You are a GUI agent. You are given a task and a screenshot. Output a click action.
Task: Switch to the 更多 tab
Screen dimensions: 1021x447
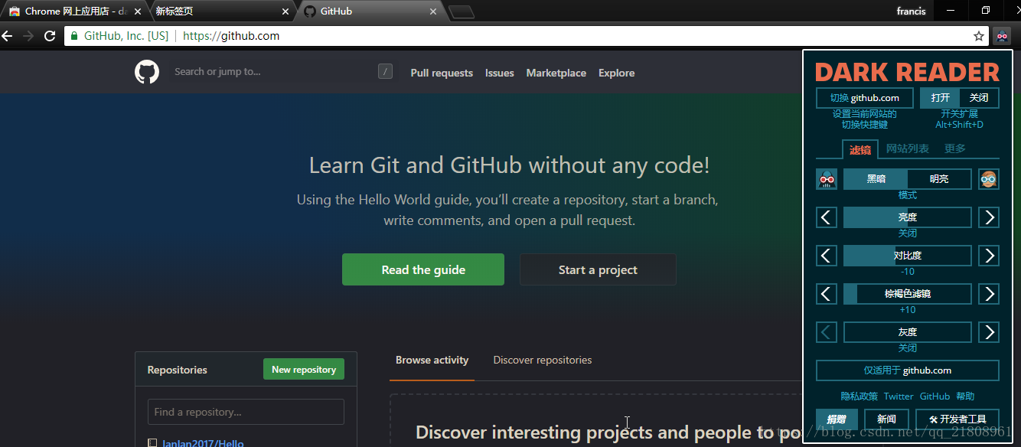pos(955,148)
